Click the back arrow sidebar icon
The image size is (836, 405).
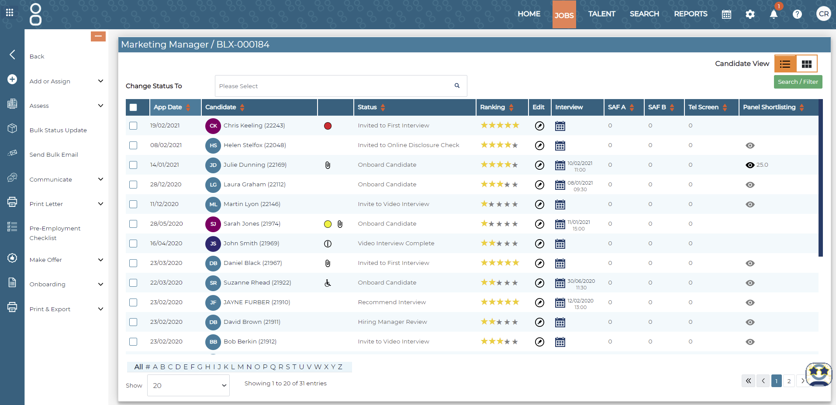(x=12, y=55)
